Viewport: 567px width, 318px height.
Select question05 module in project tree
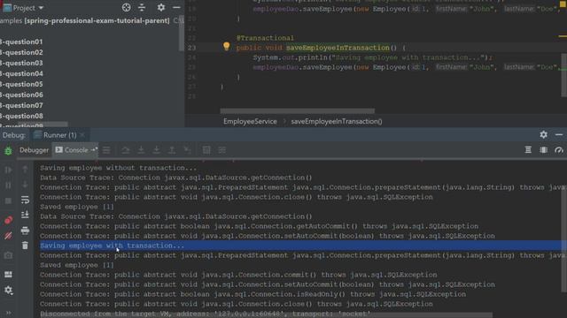(21, 84)
